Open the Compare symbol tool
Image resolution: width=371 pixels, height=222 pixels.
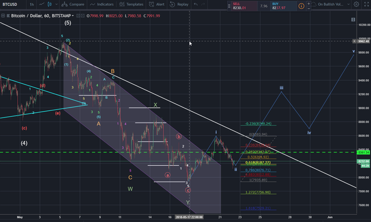[x=73, y=4]
